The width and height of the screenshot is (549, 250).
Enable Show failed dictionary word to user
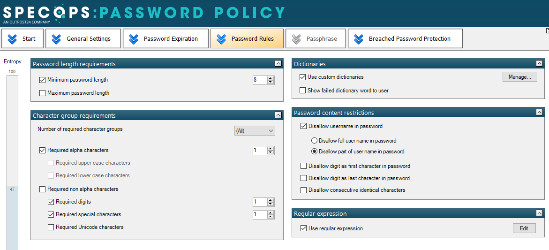coord(303,91)
